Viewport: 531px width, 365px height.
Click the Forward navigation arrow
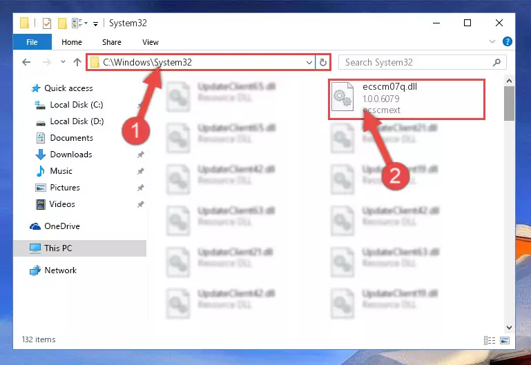(47, 62)
